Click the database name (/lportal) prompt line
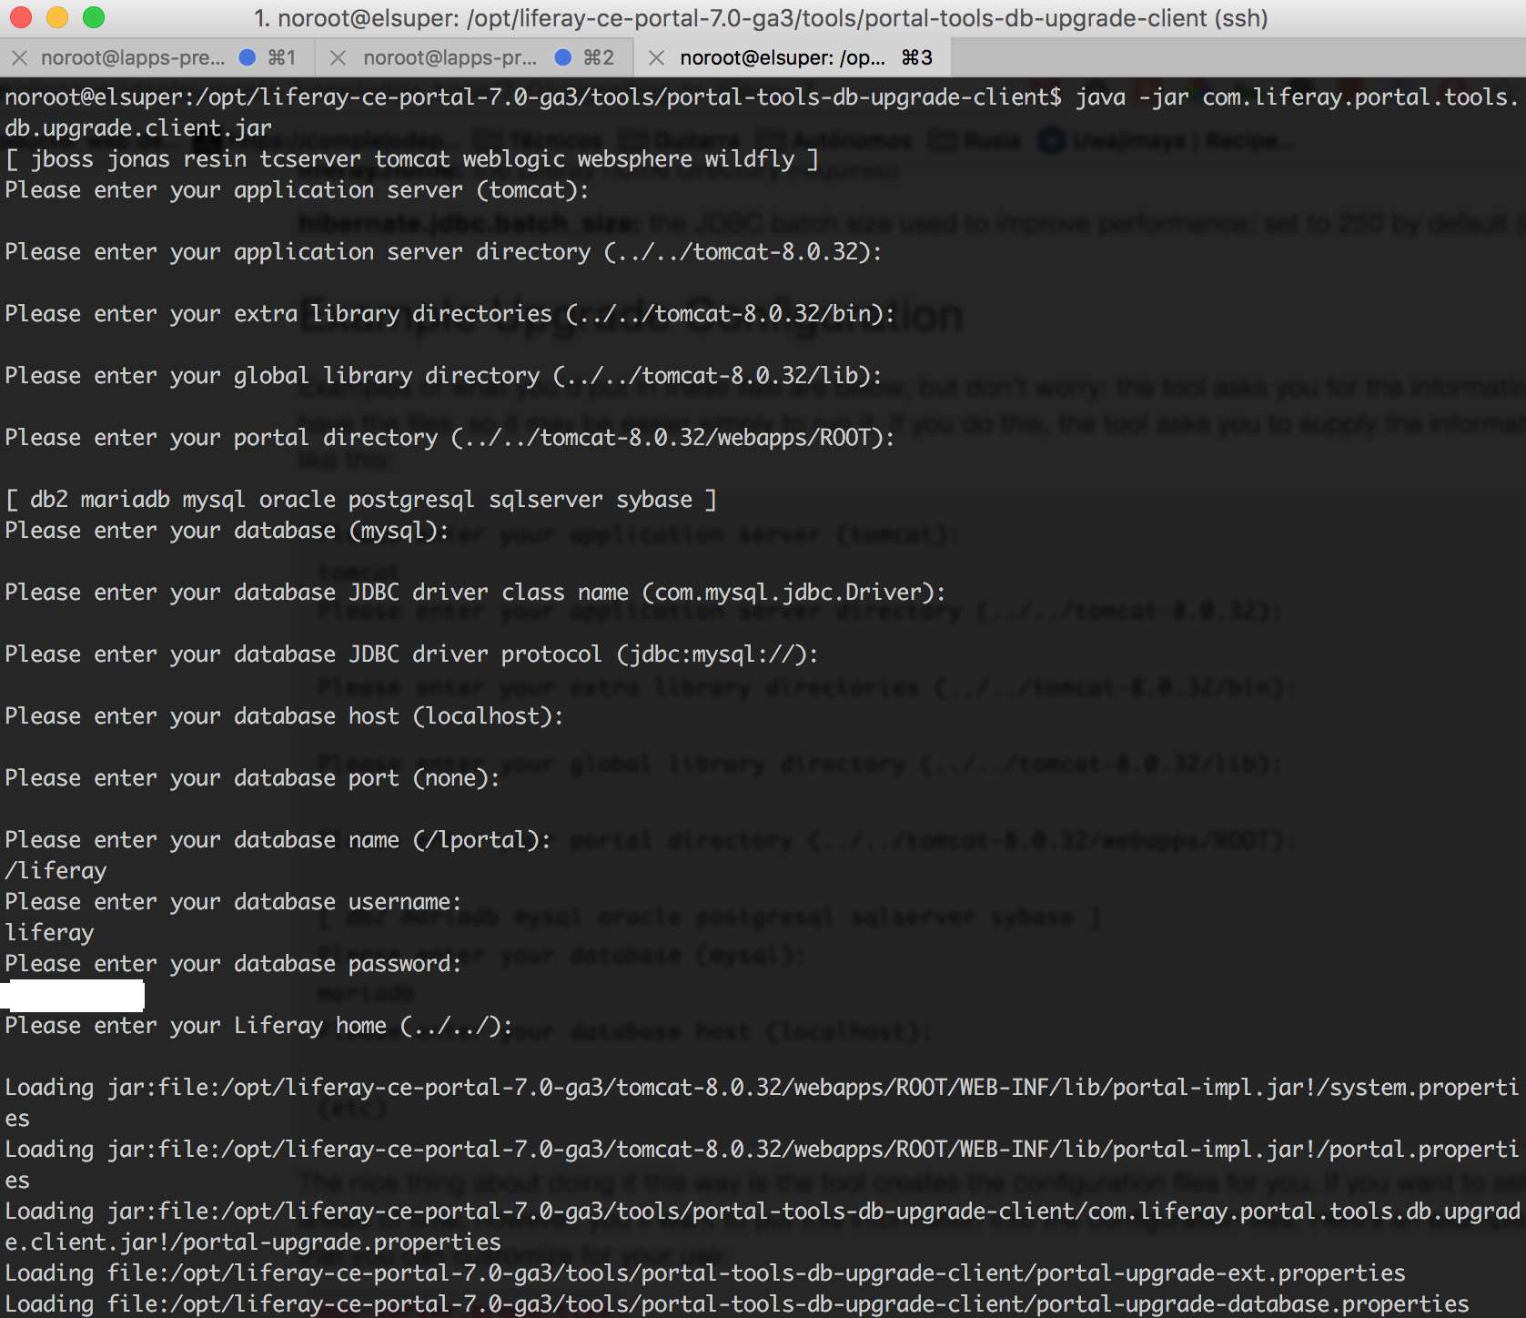Image resolution: width=1526 pixels, height=1318 pixels. tap(278, 840)
